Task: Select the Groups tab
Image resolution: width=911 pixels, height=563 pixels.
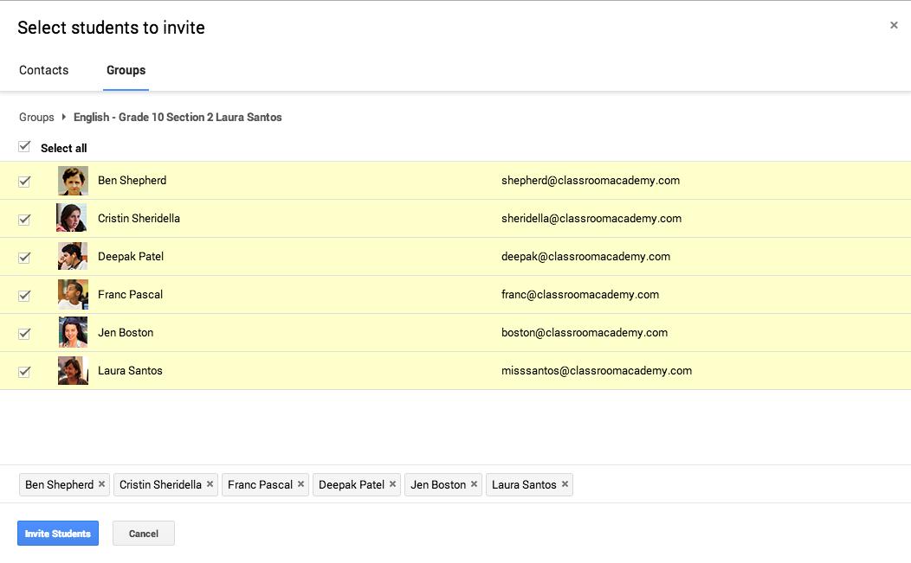Action: point(126,70)
